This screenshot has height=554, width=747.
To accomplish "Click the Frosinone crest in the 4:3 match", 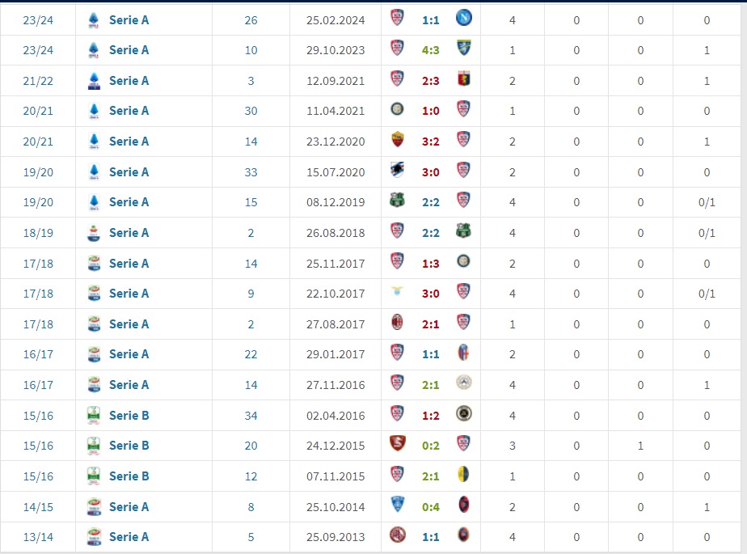I will coord(464,49).
